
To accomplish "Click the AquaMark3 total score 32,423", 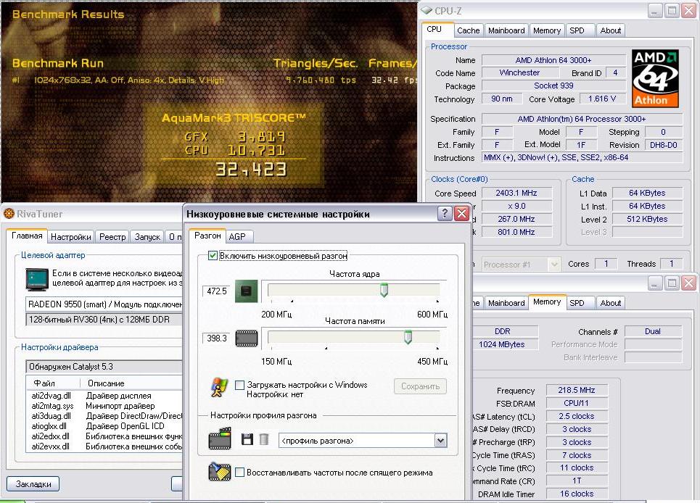I will pyautogui.click(x=251, y=170).
